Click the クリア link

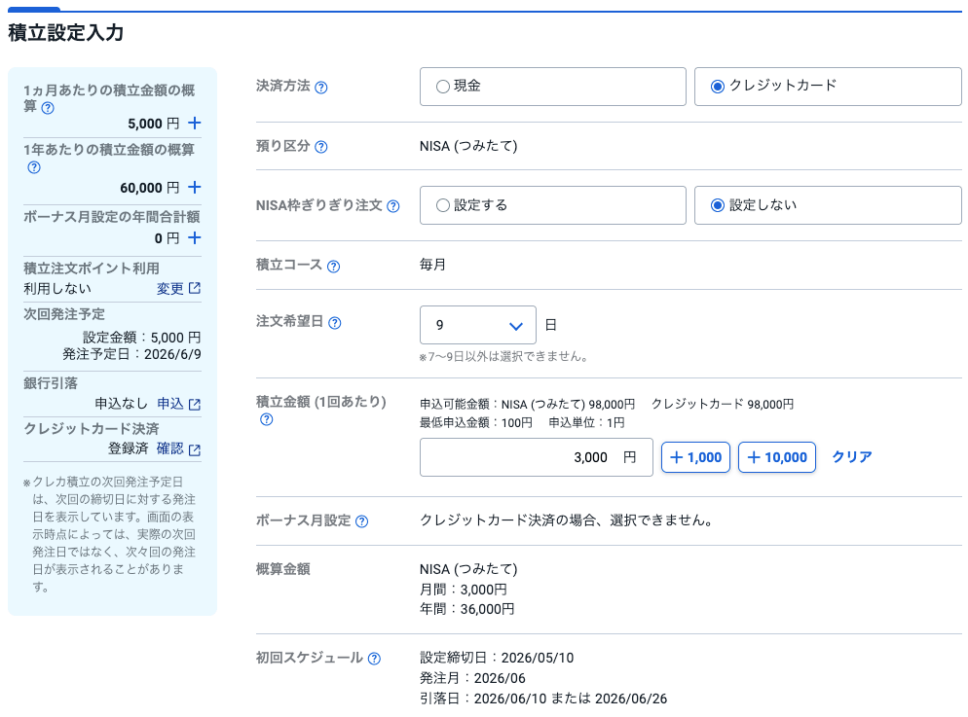pos(851,457)
